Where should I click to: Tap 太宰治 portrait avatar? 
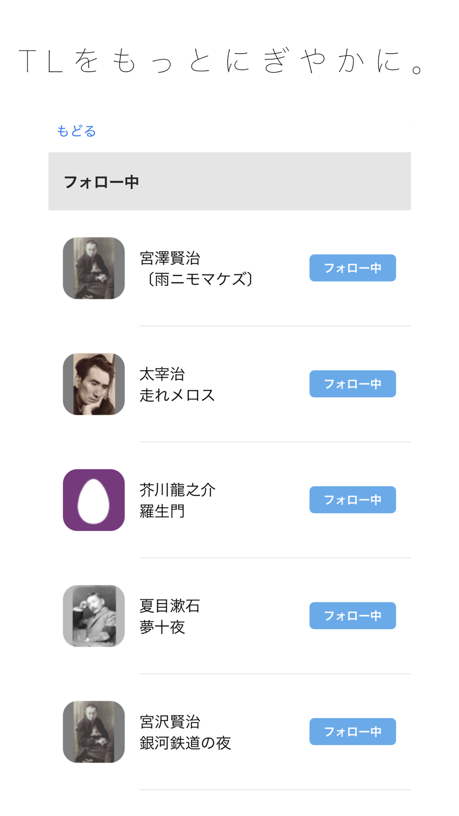click(94, 384)
